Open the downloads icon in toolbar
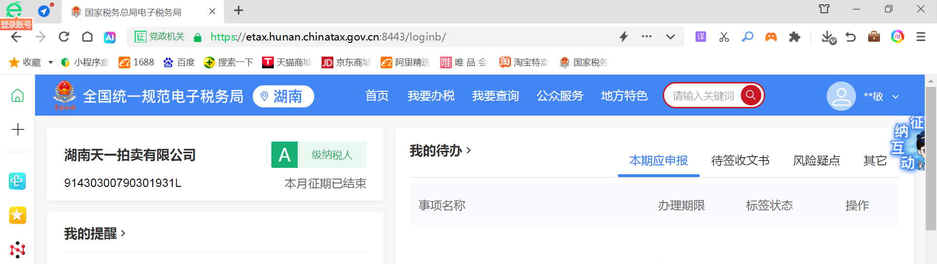Image resolution: width=937 pixels, height=264 pixels. pos(828,37)
